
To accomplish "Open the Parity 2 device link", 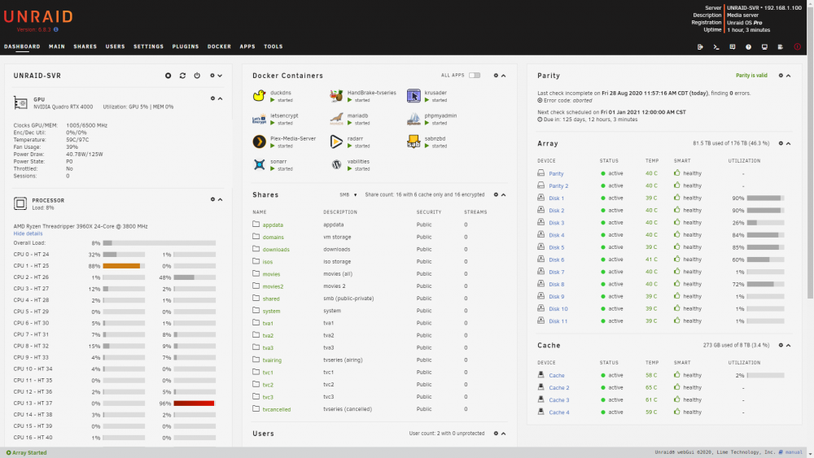I will pyautogui.click(x=558, y=185).
